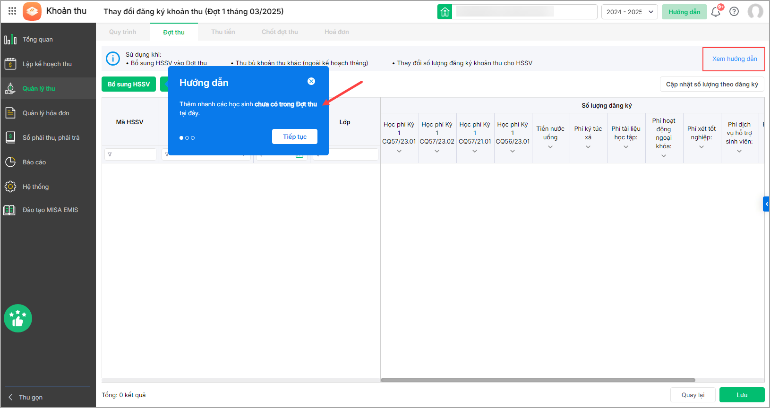The height and width of the screenshot is (408, 770).
Task: Open the user avatar menu
Action: (755, 11)
